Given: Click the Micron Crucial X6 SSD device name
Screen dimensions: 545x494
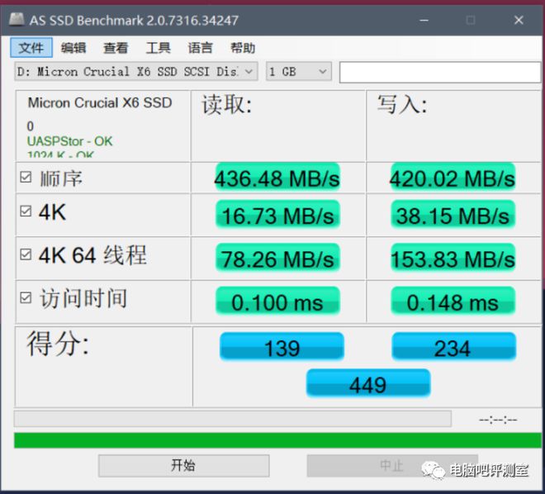Looking at the screenshot, I should tap(100, 102).
